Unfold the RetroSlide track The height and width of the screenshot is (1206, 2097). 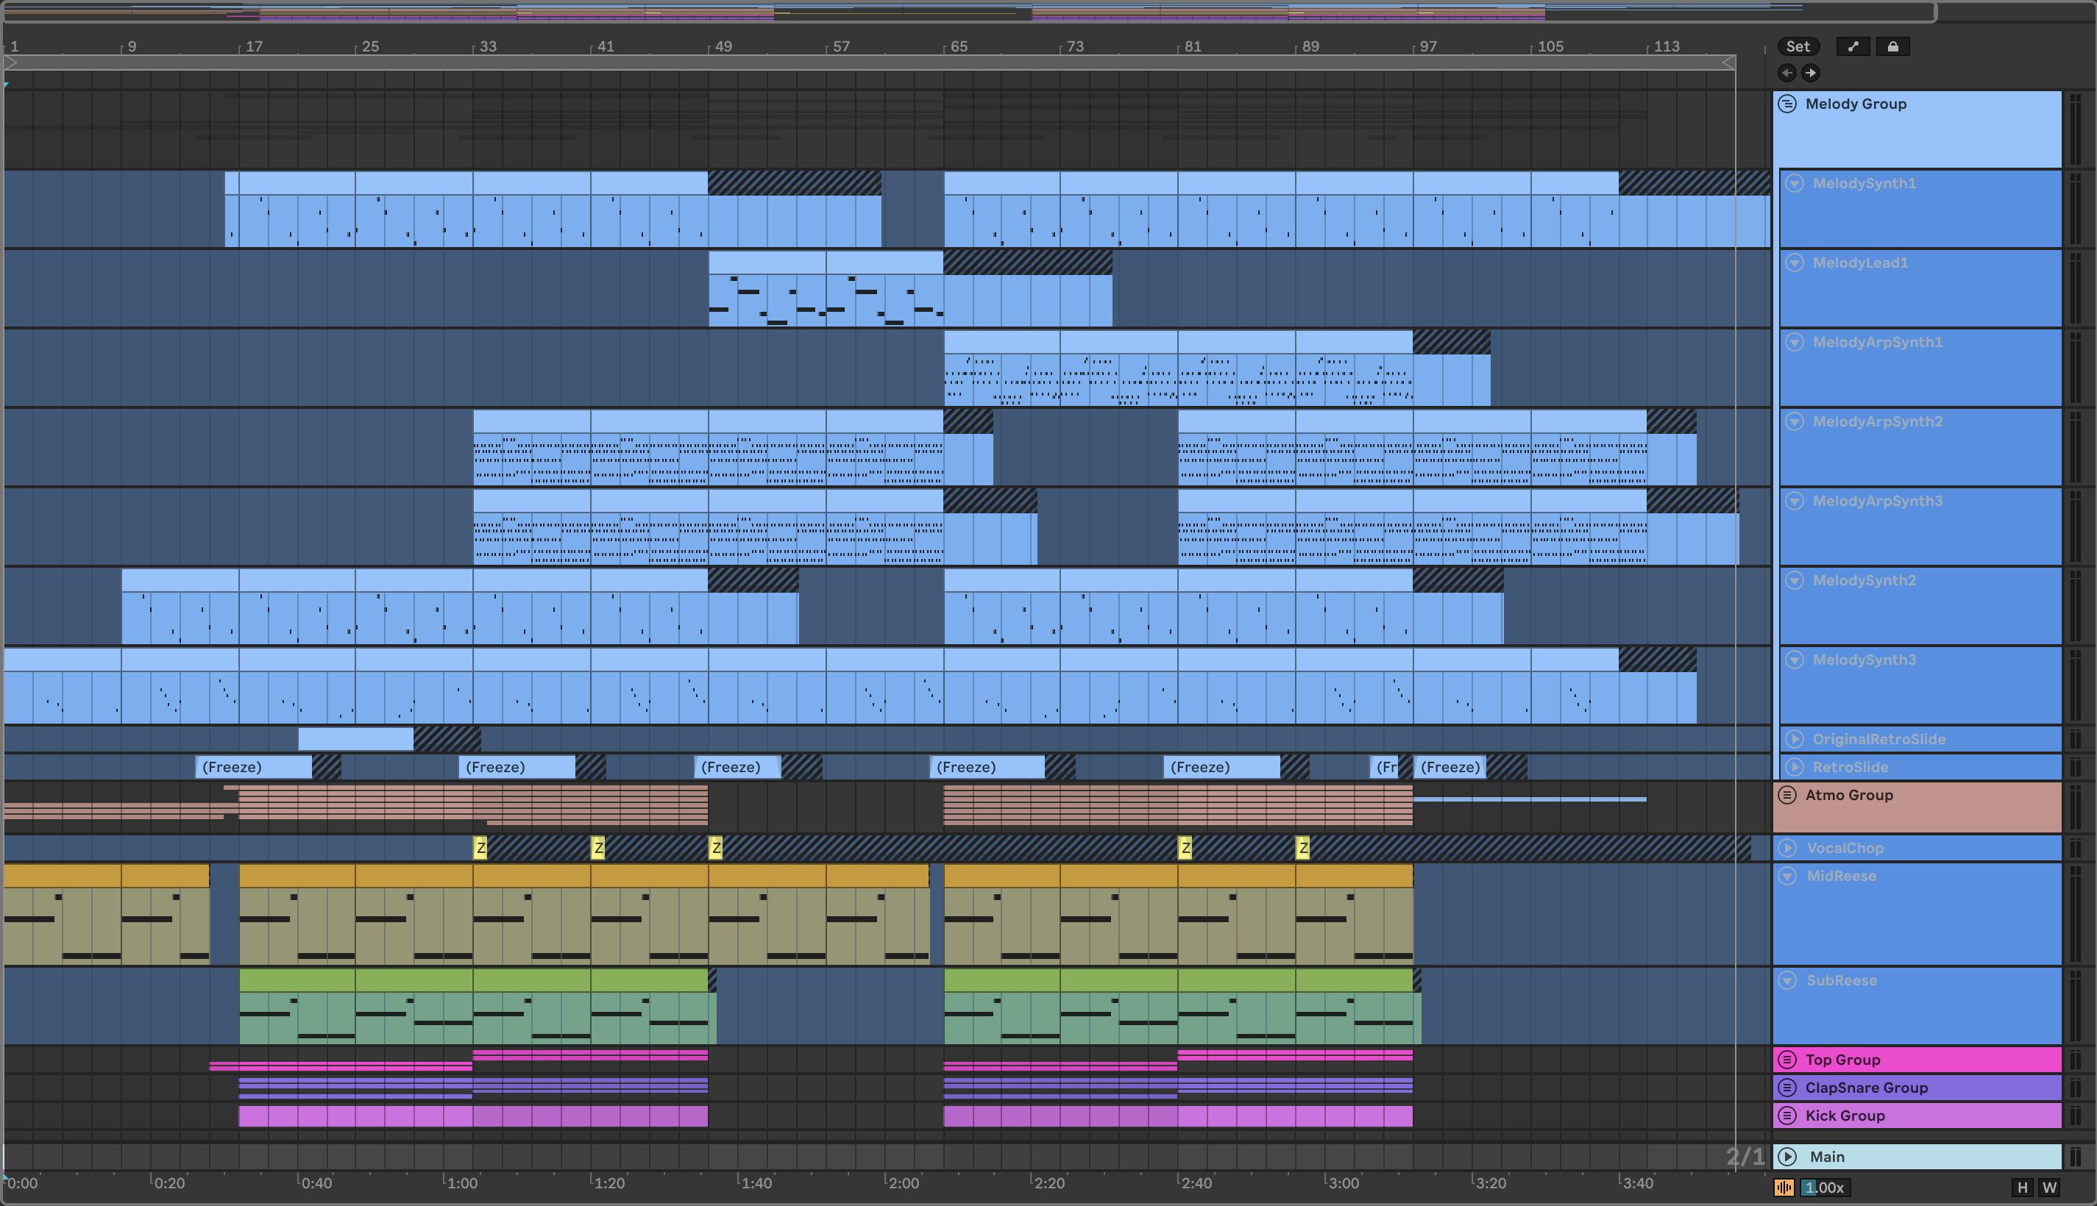click(x=1795, y=767)
